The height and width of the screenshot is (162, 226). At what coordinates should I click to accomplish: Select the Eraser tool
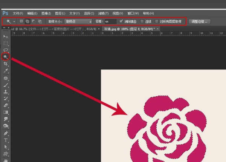point(6,105)
